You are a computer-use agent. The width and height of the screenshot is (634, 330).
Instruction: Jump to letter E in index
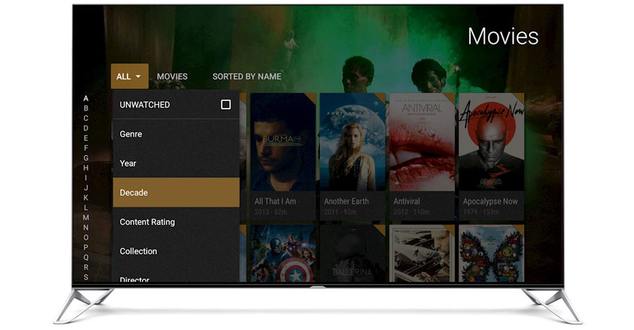click(86, 138)
